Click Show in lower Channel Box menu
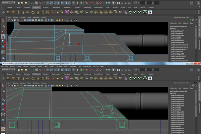The image size is (201, 134). click(x=191, y=88)
